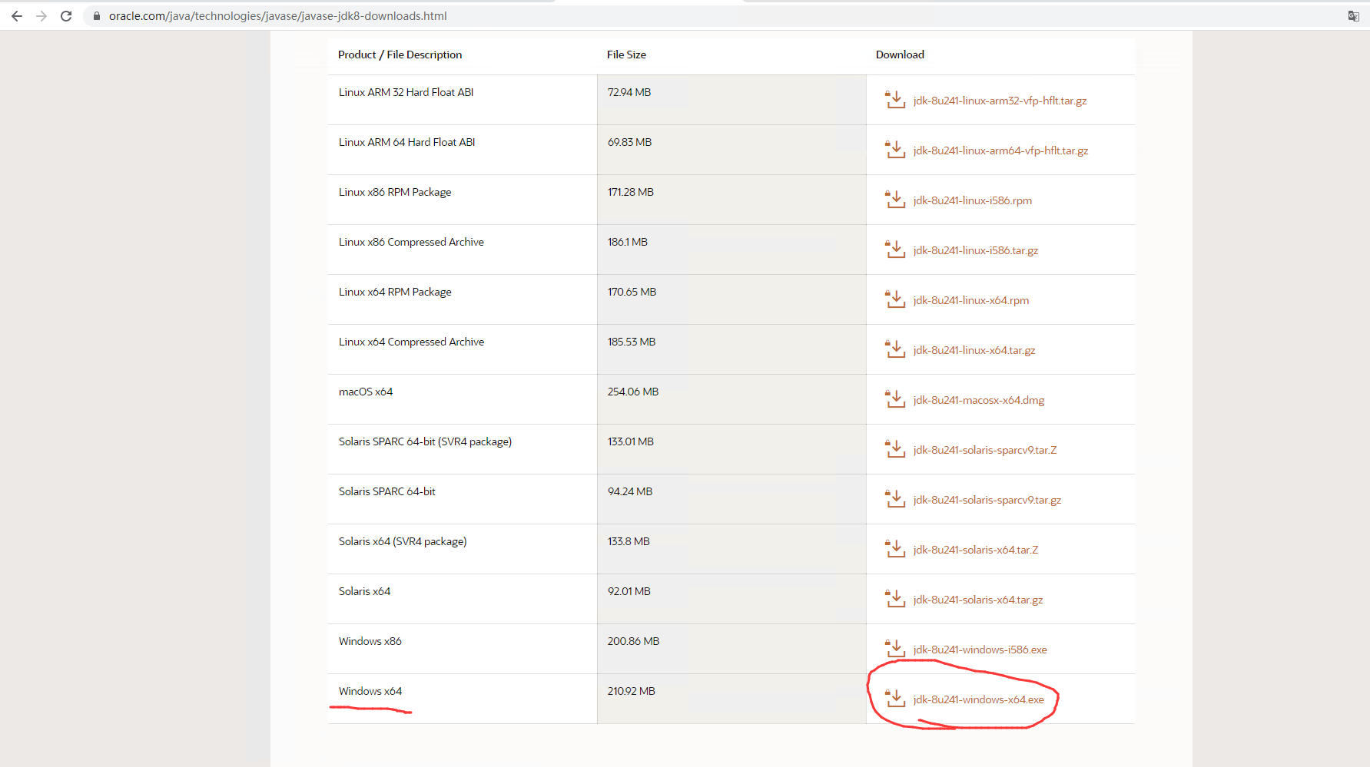Download jdk-8u241-linux-arm32-vfp-hflt.tar.gz
The image size is (1370, 767).
point(1000,101)
